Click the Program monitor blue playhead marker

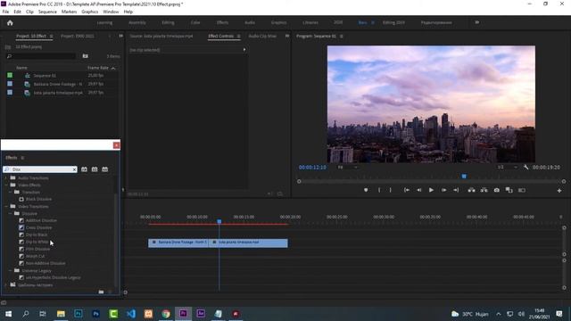pyautogui.click(x=464, y=177)
